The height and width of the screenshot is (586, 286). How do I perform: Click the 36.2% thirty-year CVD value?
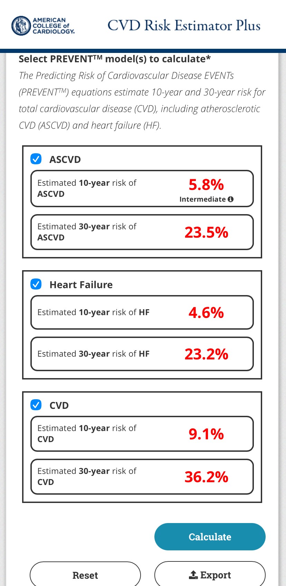(x=206, y=477)
